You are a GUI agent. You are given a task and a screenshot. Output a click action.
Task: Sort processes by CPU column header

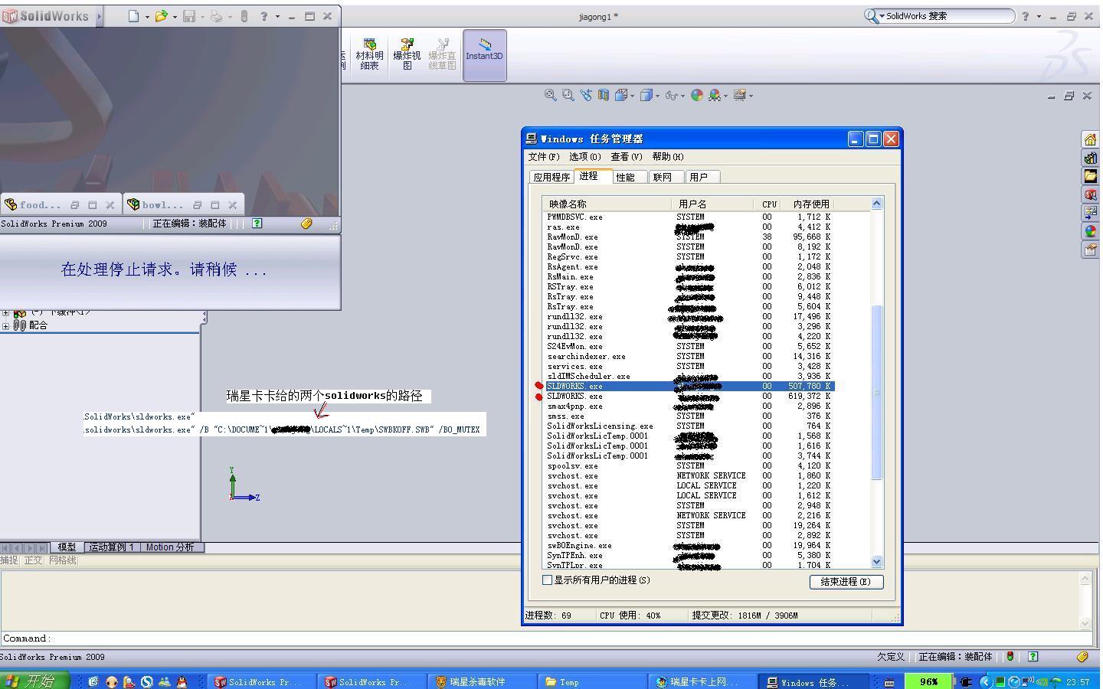769,204
